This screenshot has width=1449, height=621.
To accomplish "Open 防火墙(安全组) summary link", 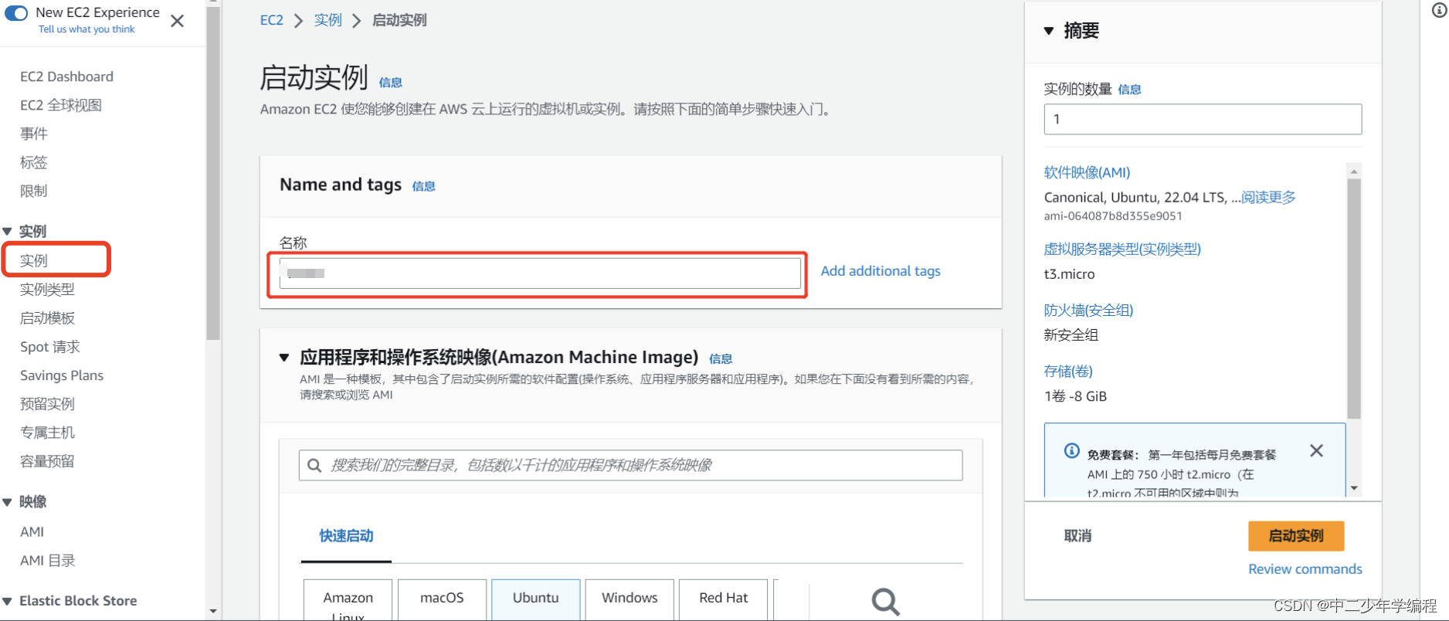I will [1088, 310].
